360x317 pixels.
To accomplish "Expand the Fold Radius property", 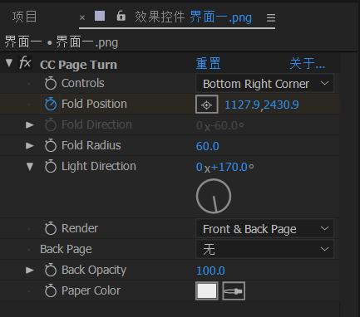I will coord(30,146).
